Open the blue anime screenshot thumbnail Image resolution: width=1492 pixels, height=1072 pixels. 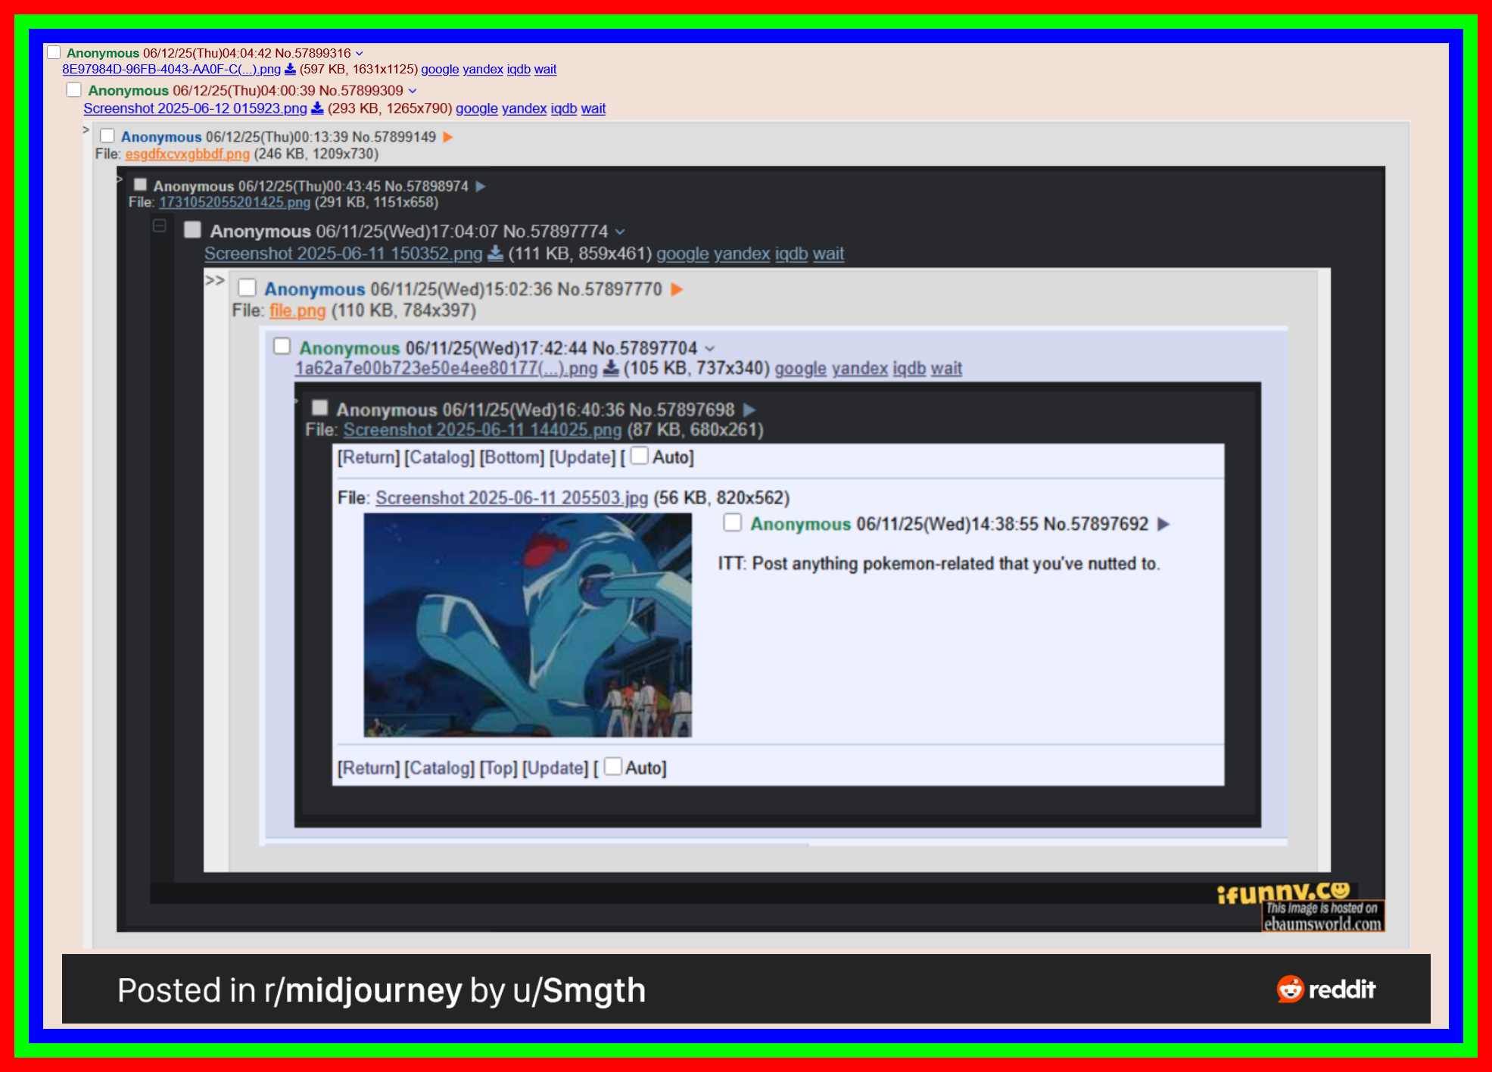(528, 625)
